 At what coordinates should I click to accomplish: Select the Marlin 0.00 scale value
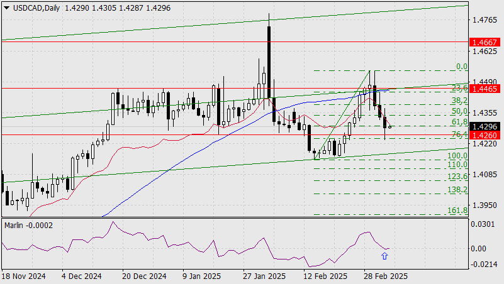(x=479, y=249)
